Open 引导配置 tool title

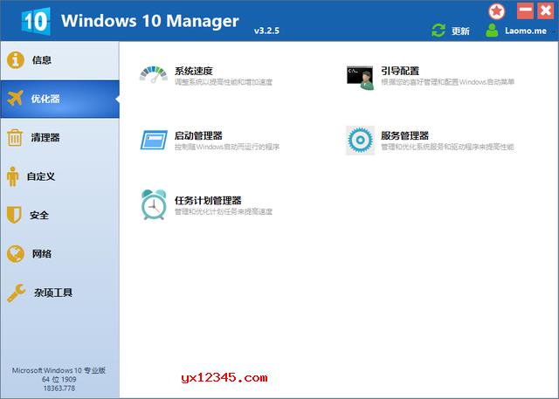coord(400,71)
